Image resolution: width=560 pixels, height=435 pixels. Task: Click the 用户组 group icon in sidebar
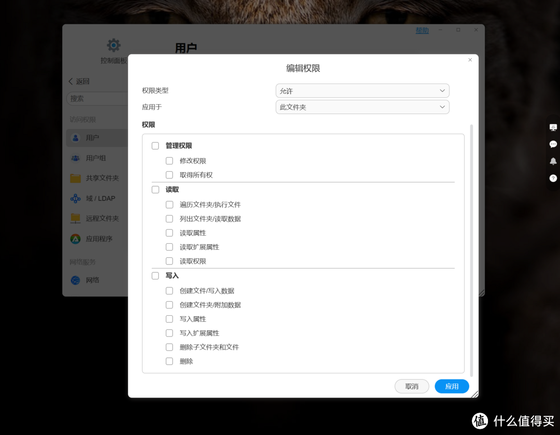point(75,158)
